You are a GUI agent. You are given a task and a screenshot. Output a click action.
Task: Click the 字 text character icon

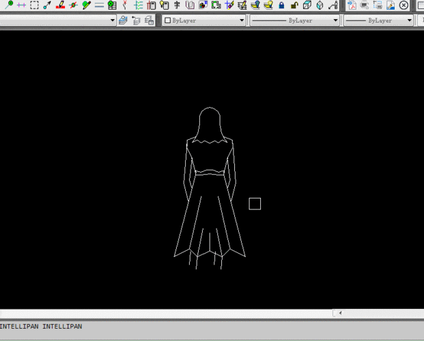(177, 5)
